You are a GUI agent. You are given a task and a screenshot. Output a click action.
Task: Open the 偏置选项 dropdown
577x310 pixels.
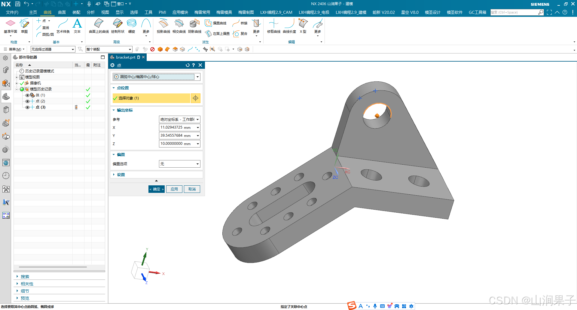click(x=179, y=164)
